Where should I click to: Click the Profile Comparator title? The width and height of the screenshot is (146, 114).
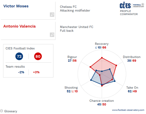click(x=129, y=13)
